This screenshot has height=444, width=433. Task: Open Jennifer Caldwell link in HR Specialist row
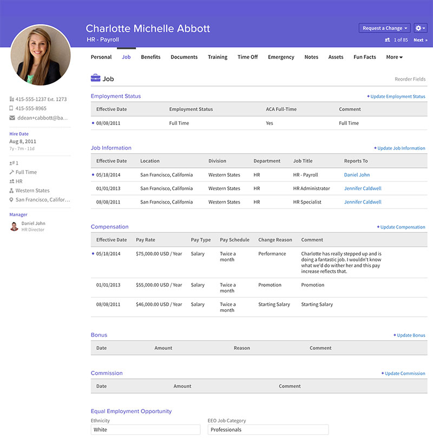(x=363, y=202)
